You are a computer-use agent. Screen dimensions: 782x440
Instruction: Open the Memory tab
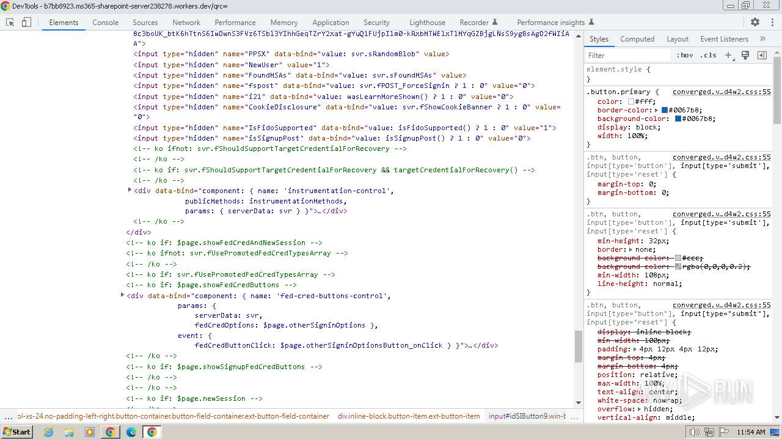(284, 22)
